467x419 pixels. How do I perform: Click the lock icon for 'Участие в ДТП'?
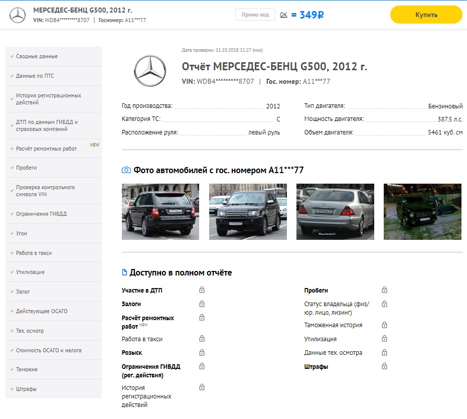(x=202, y=290)
